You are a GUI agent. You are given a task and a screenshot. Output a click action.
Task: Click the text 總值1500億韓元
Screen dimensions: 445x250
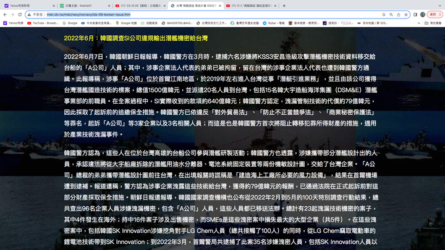point(158,90)
